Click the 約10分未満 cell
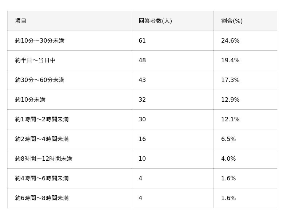291x219 pixels. (x=30, y=100)
